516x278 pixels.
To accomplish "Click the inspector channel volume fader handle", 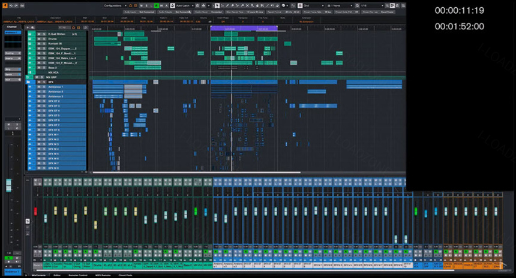I will point(8,185).
